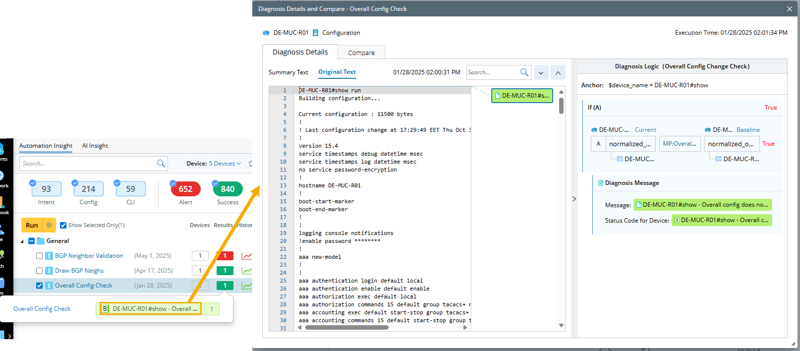The width and height of the screenshot is (800, 351).
Task: Toggle the Intent filter badge 93
Action: click(x=46, y=189)
